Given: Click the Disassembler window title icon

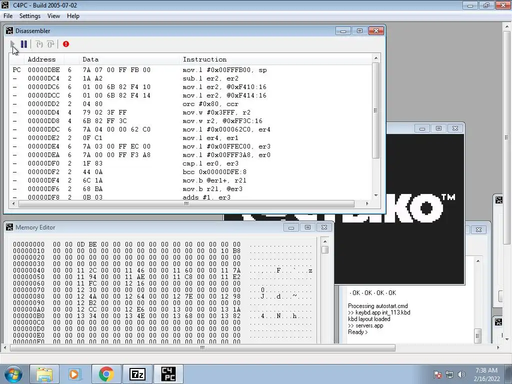Looking at the screenshot, I should click(9, 30).
